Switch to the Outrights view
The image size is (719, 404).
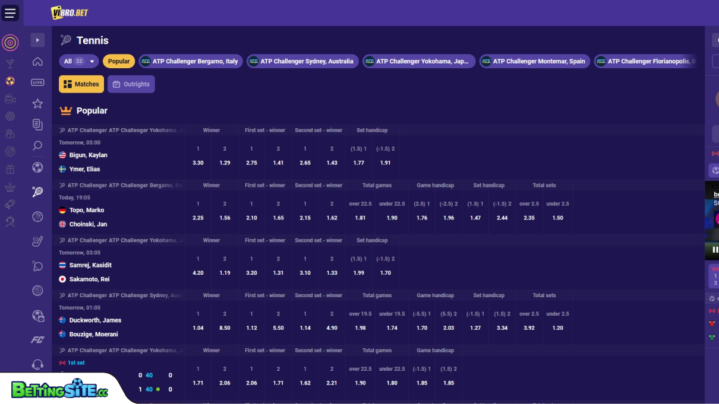(131, 84)
